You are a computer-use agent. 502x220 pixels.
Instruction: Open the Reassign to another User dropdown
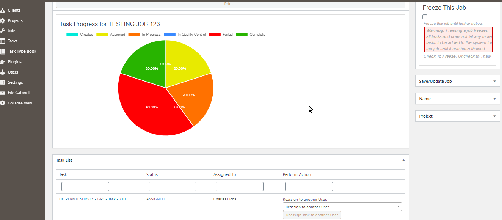coord(342,206)
